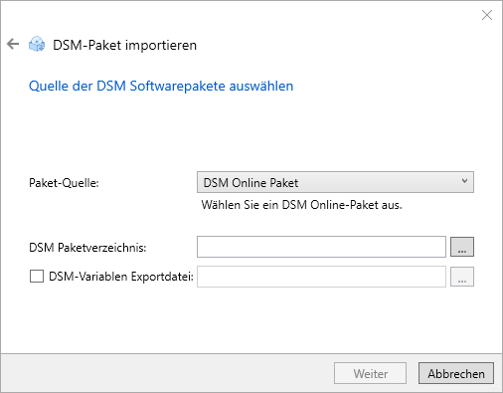Click the gray footer bar beside Weiter
The image size is (503, 393).
click(x=166, y=373)
